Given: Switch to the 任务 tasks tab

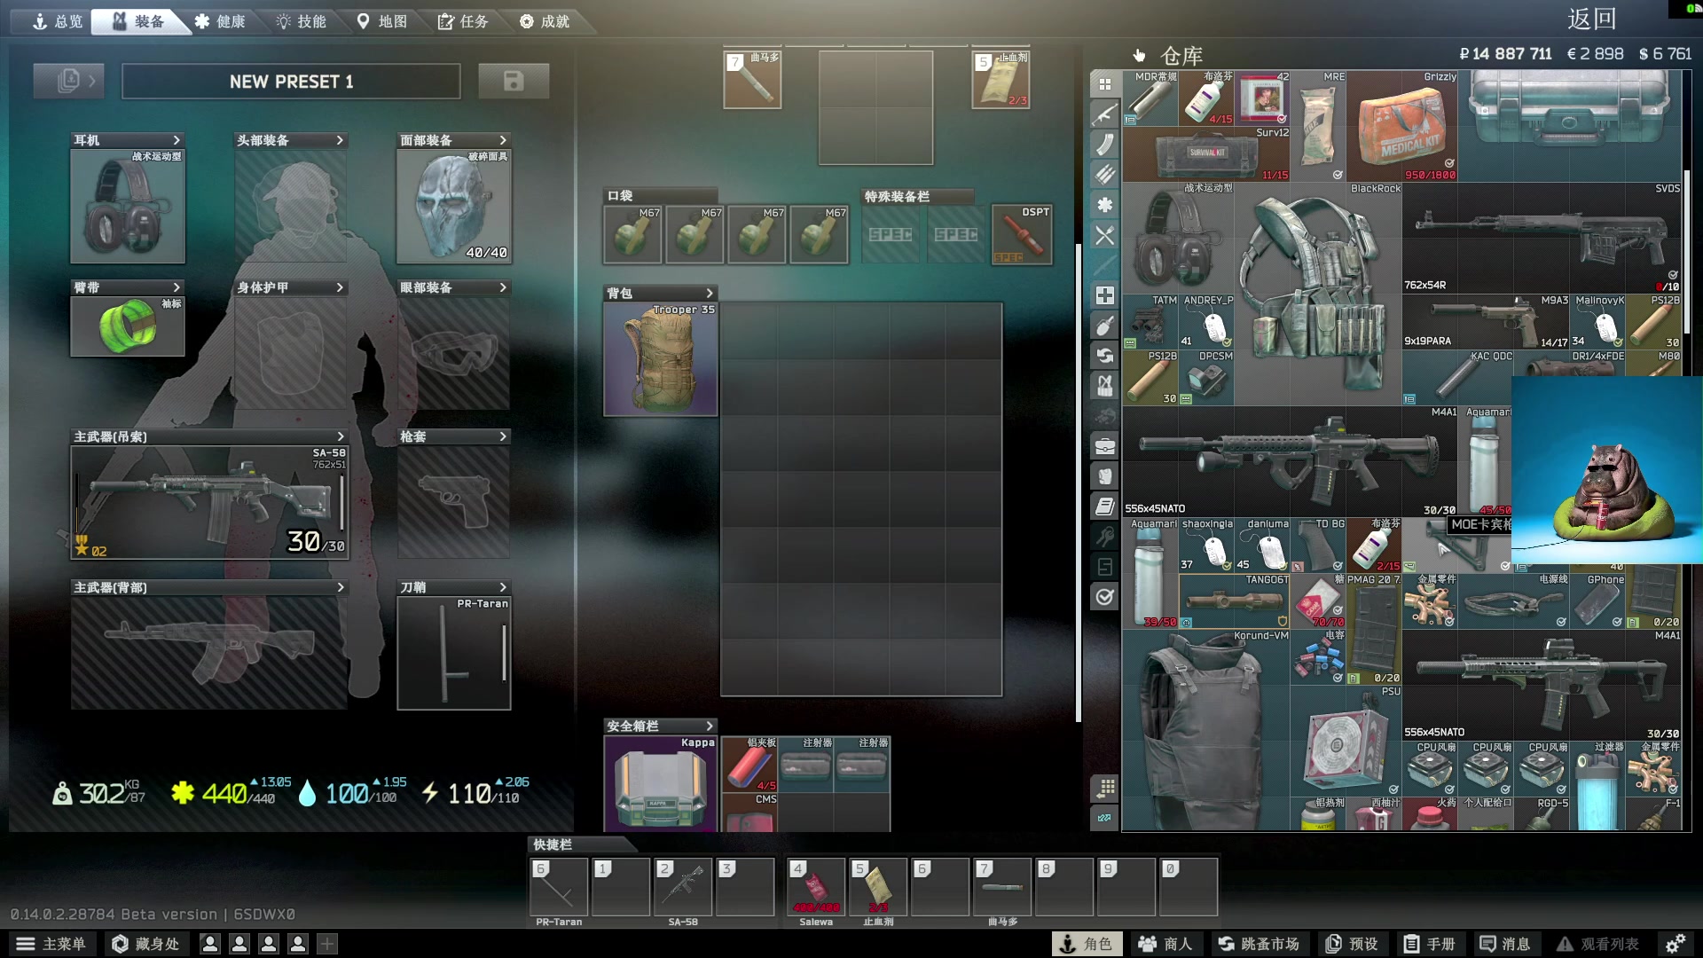Looking at the screenshot, I should [463, 21].
